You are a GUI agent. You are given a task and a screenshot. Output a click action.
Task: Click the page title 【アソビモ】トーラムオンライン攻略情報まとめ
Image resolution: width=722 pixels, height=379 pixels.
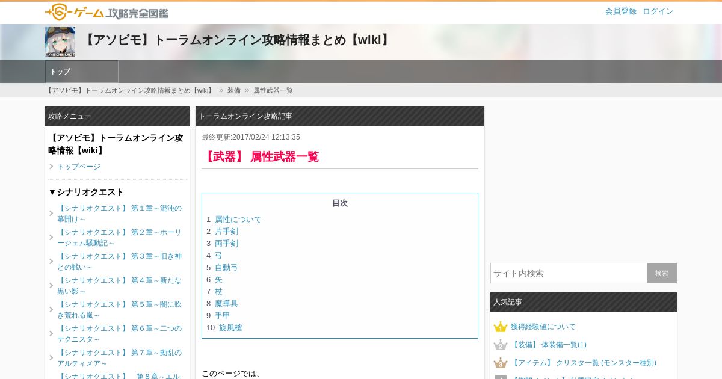tap(237, 40)
